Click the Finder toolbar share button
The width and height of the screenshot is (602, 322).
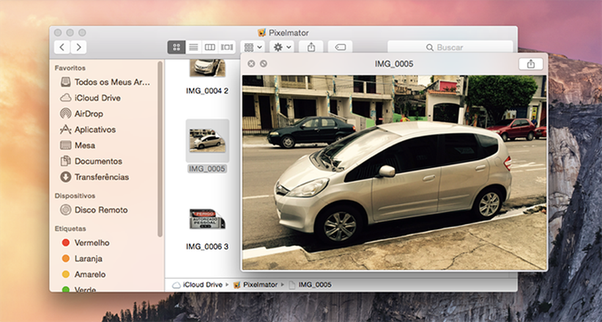[311, 47]
